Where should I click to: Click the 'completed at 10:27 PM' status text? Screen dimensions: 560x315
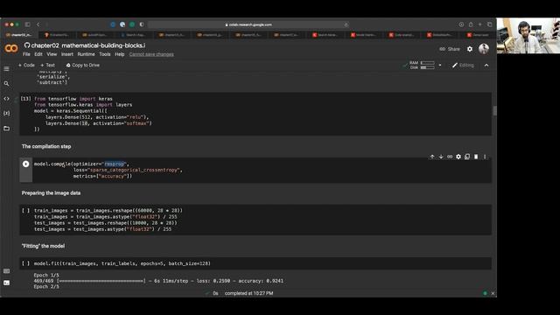coord(248,293)
